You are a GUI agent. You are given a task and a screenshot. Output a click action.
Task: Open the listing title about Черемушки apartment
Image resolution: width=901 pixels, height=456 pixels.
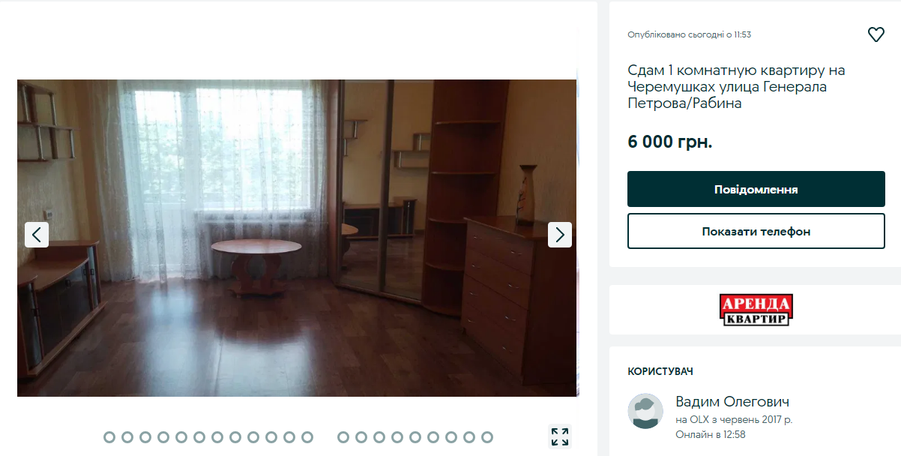(x=736, y=87)
